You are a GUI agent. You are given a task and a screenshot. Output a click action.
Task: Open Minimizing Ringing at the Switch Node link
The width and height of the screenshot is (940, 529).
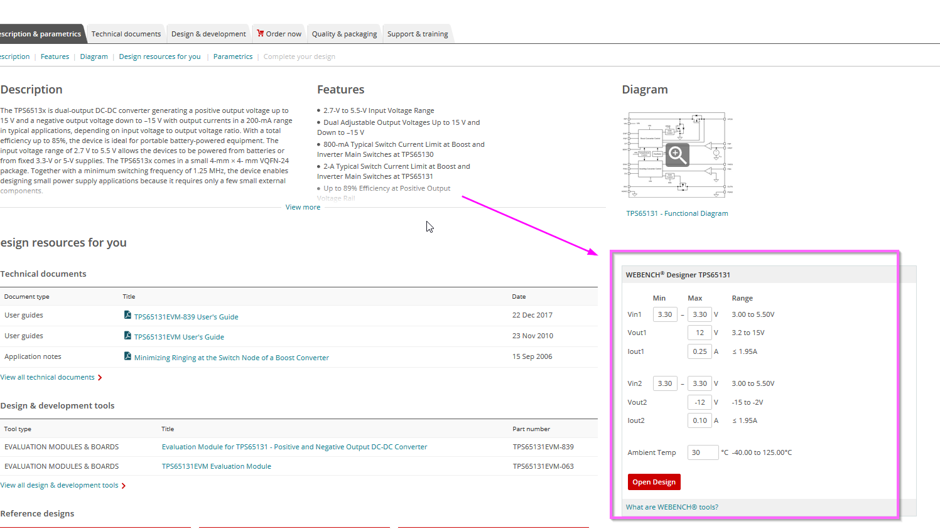pos(231,358)
